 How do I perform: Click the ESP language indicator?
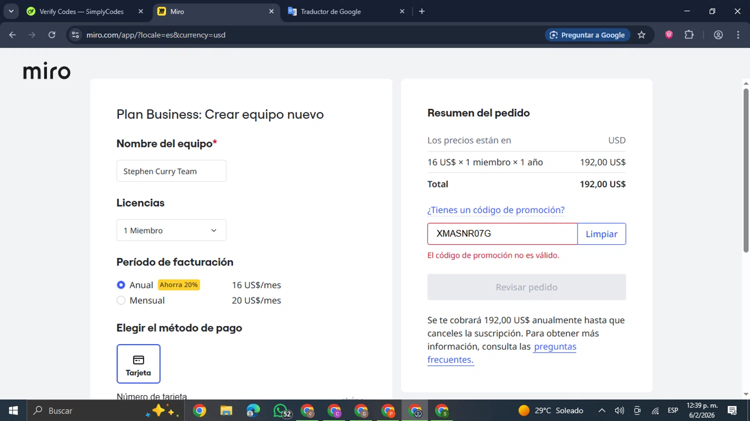coord(673,411)
